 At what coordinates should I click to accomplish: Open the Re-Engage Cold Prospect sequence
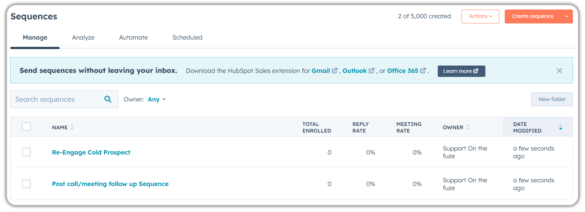point(91,152)
